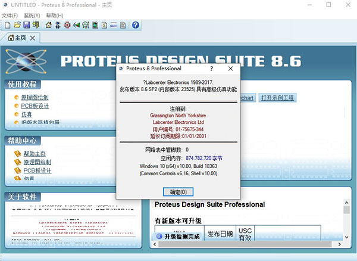Click the USC 有效 table header
The height and width of the screenshot is (261, 357).
(x=245, y=234)
